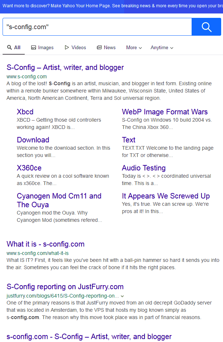Click the snippet text "A blog of the lost!"

[x=27, y=83]
